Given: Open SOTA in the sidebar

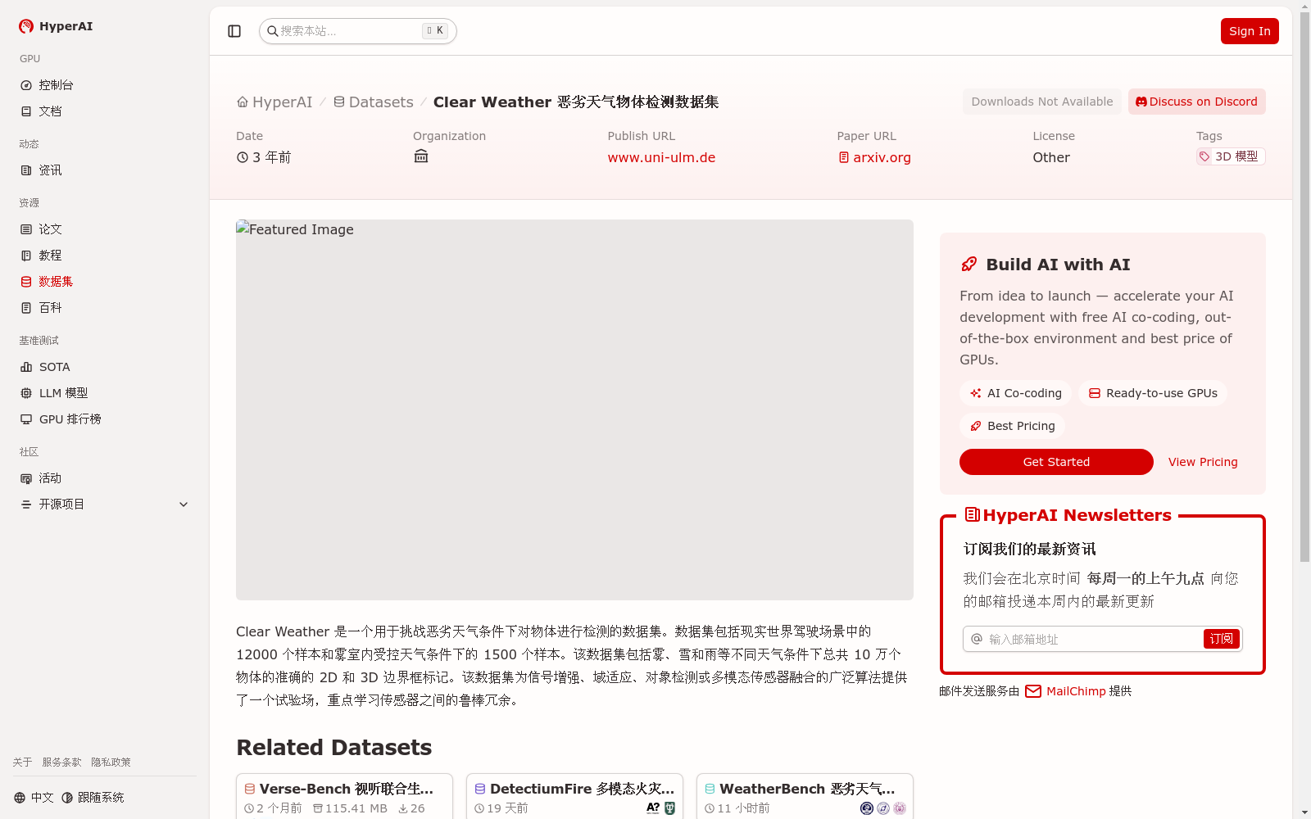Looking at the screenshot, I should [x=105, y=367].
